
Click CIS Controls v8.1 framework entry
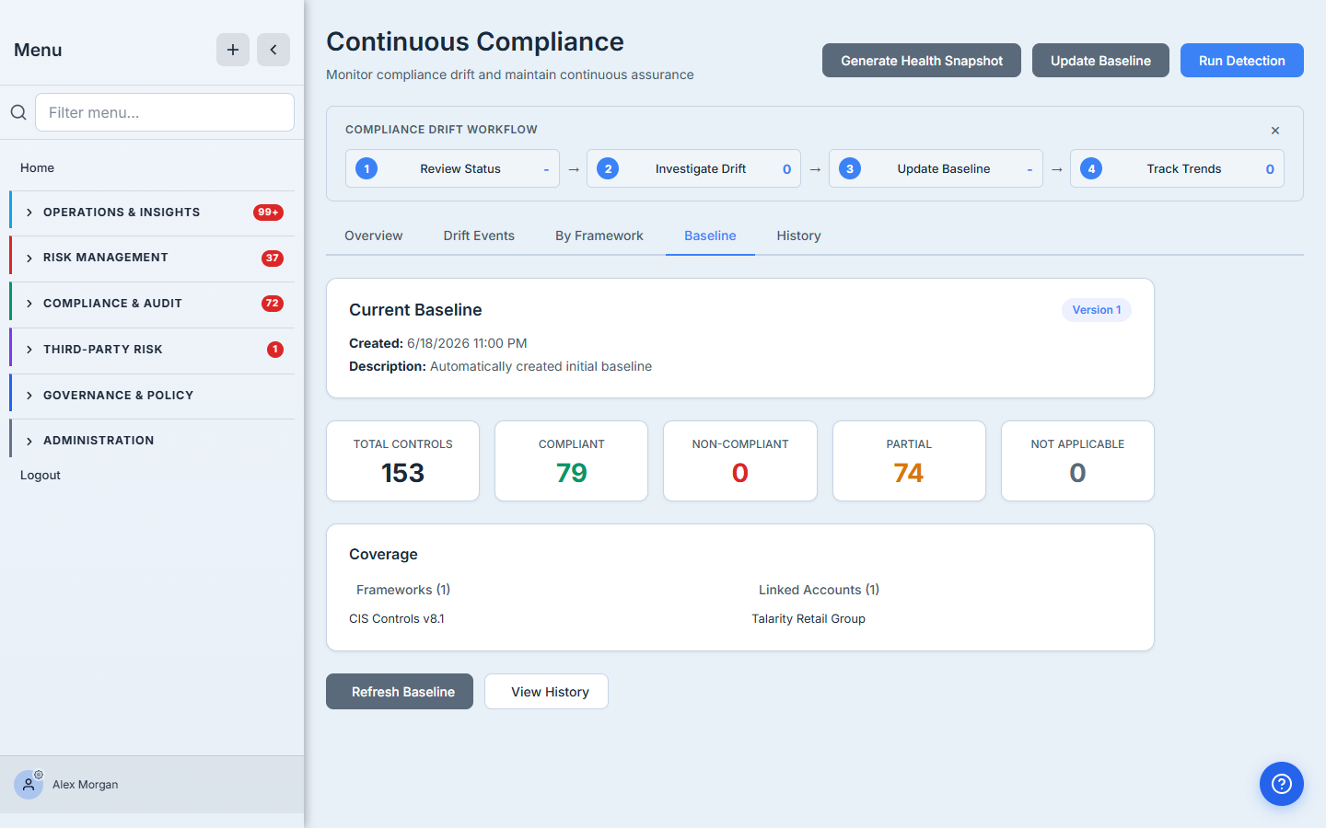click(397, 618)
